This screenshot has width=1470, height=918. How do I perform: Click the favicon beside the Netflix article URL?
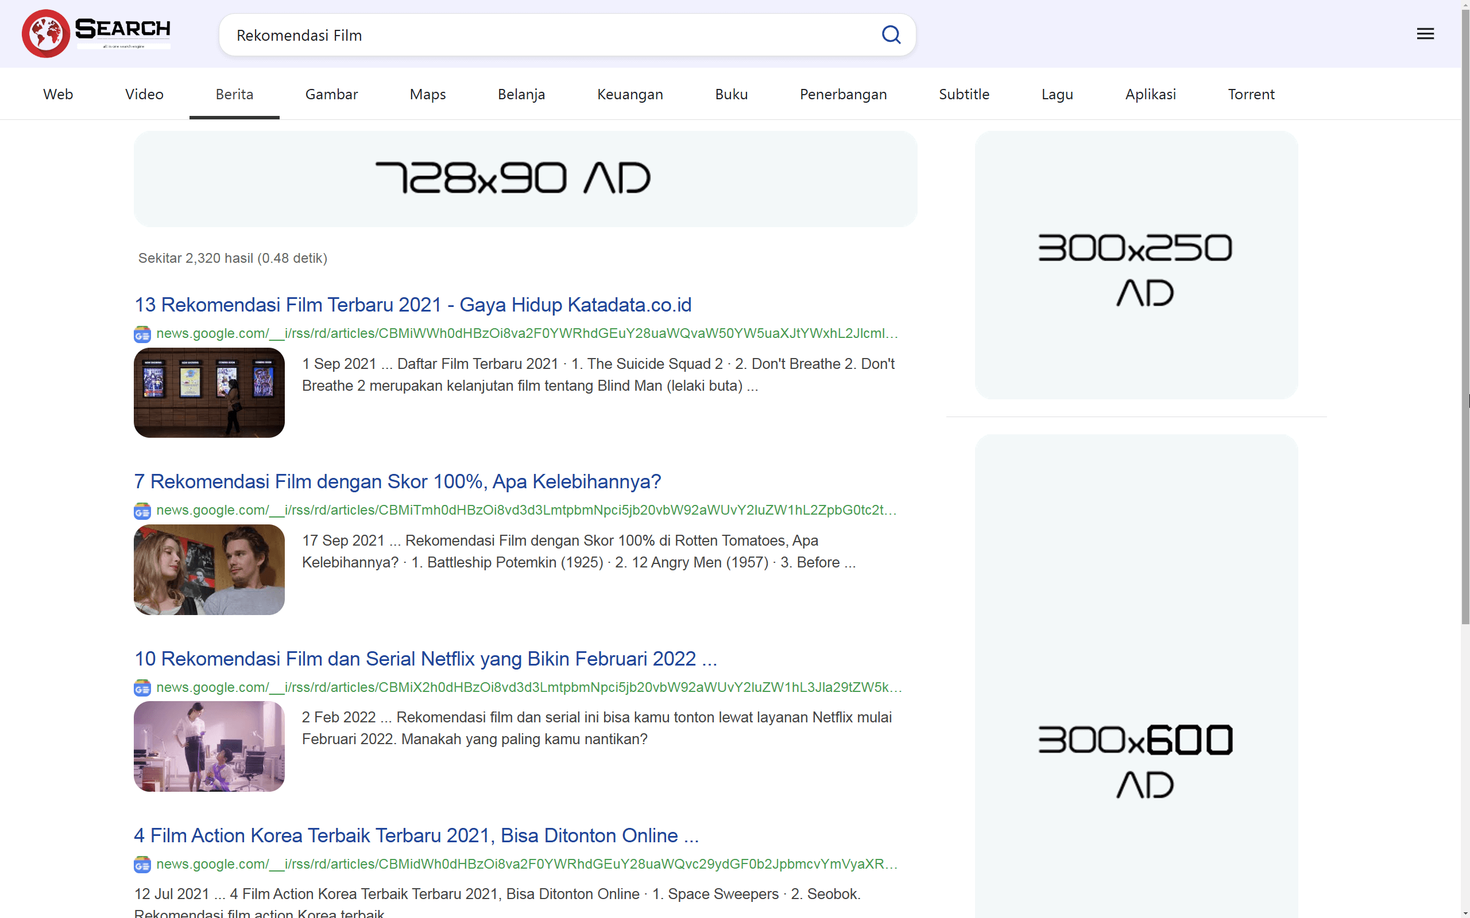142,688
